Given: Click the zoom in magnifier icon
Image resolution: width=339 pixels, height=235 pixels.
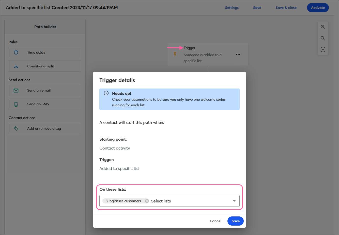Looking at the screenshot, I should point(323,27).
